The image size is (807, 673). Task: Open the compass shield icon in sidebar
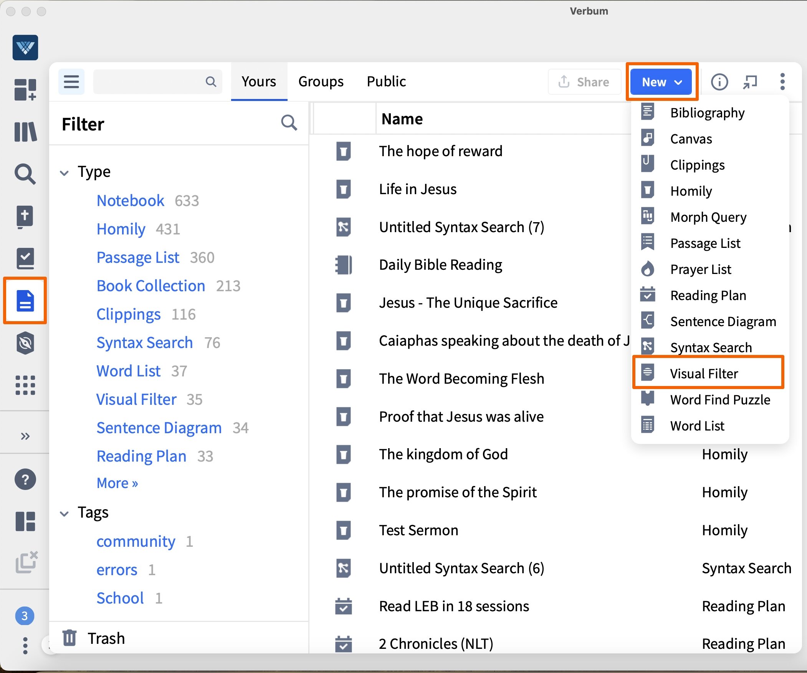pyautogui.click(x=25, y=343)
